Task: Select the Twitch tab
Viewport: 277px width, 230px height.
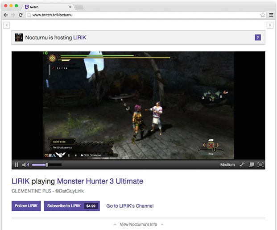Action: coord(48,7)
